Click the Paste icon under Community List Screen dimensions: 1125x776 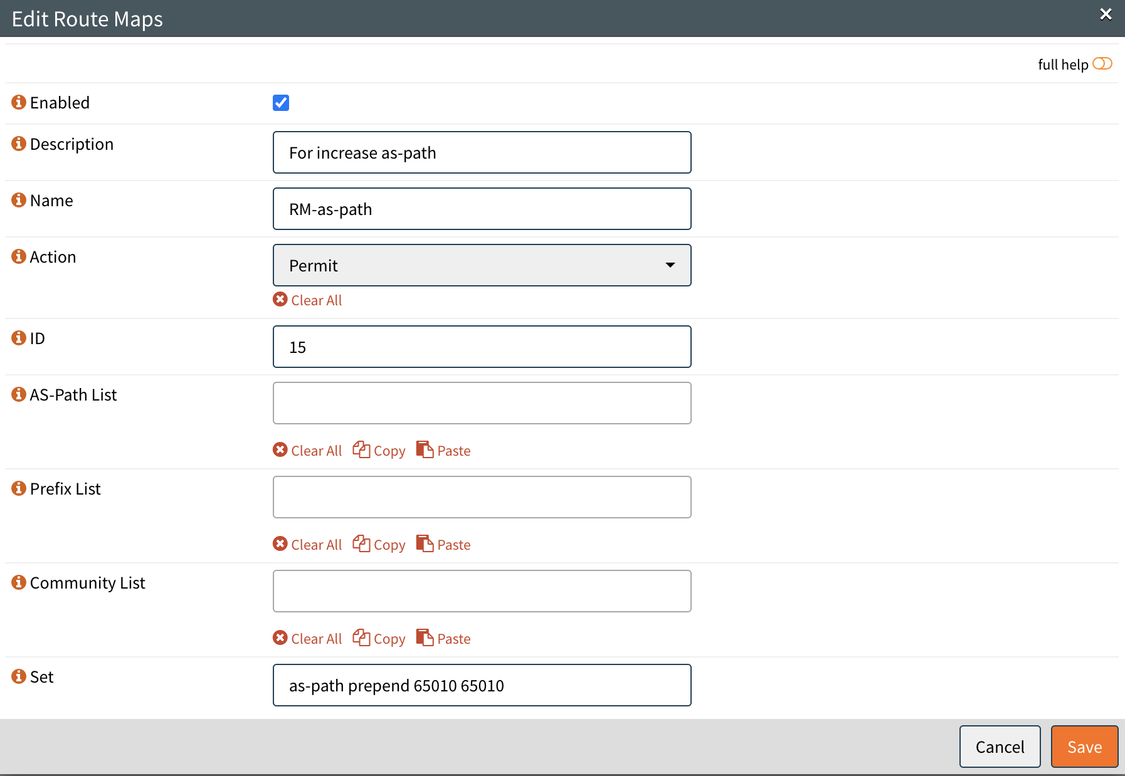click(x=425, y=637)
